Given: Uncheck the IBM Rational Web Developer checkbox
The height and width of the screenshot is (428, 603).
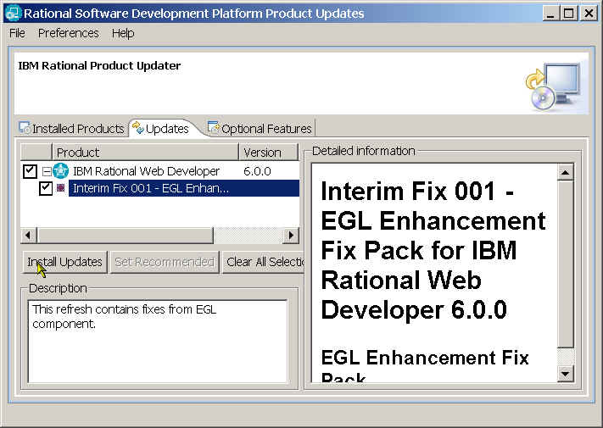Looking at the screenshot, I should click(30, 171).
